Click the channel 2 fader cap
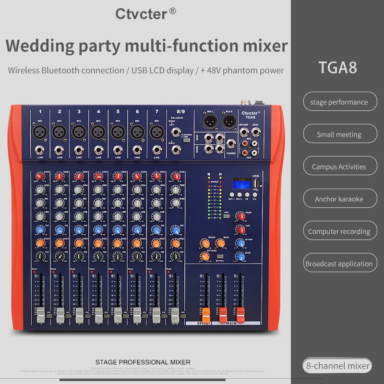384x384 pixels. [60, 315]
